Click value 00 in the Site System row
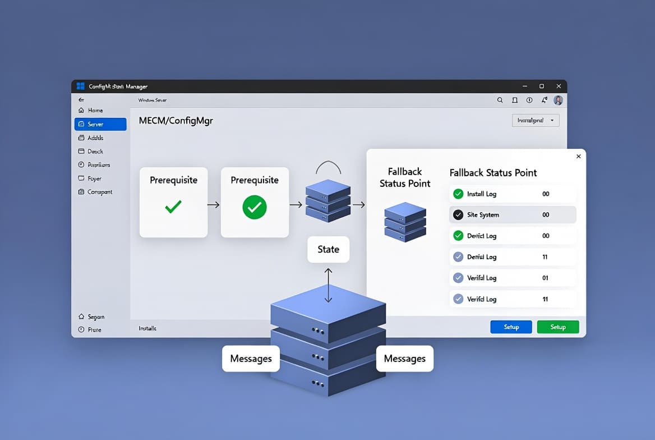 (x=546, y=215)
